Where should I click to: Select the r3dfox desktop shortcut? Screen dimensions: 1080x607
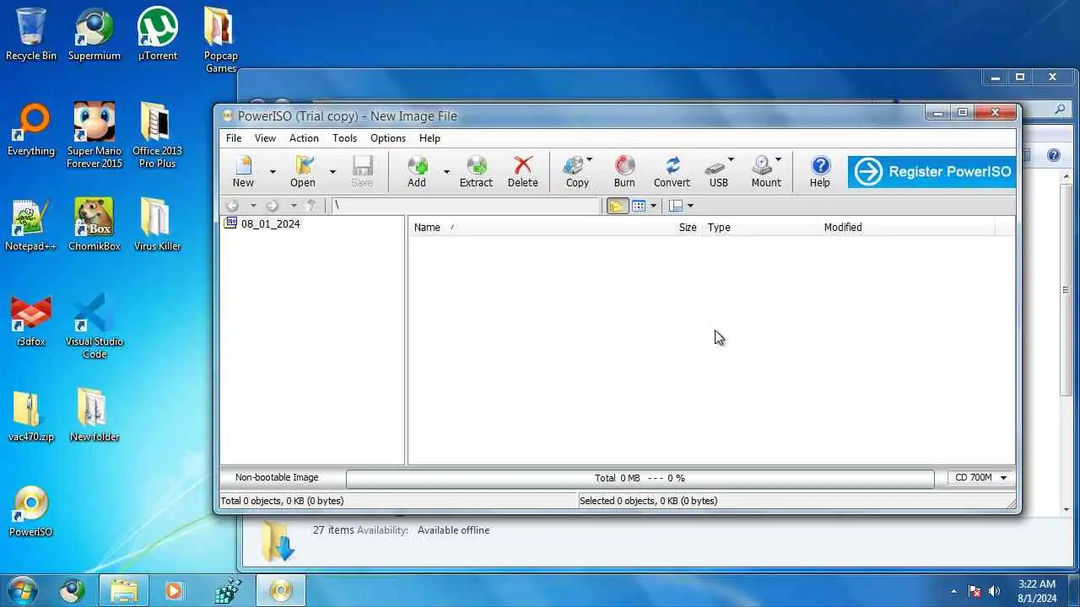31,321
